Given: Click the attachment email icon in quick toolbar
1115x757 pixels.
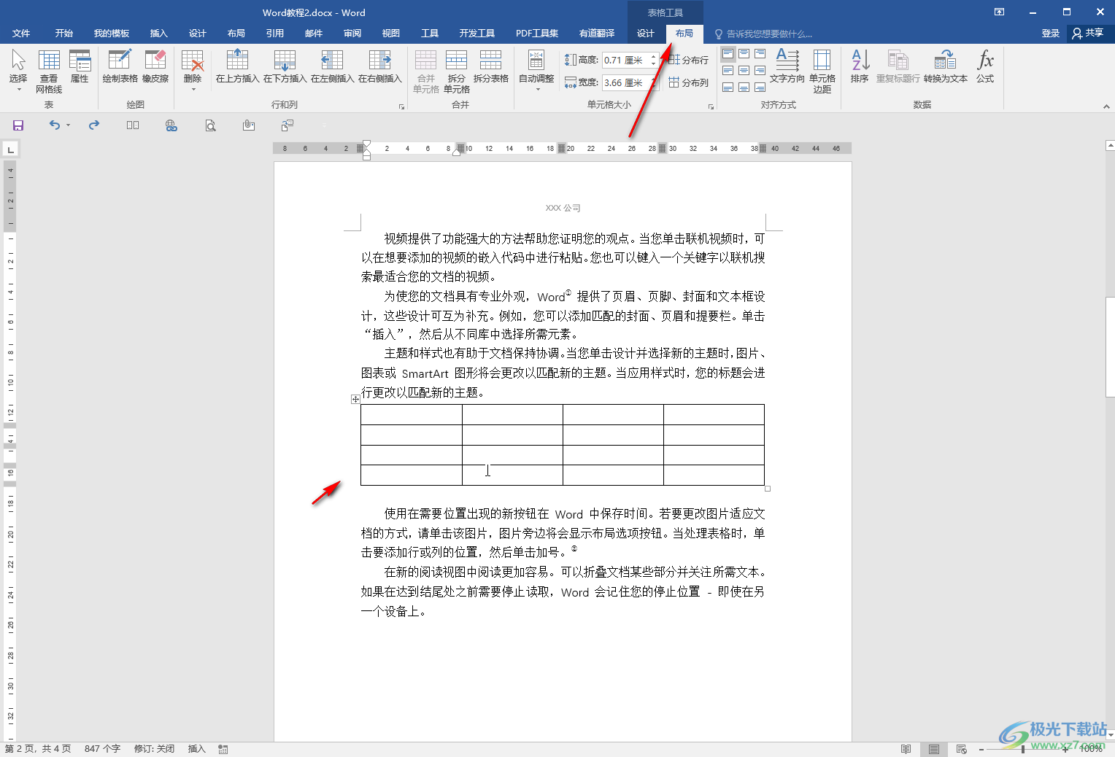Looking at the screenshot, I should pyautogui.click(x=249, y=125).
